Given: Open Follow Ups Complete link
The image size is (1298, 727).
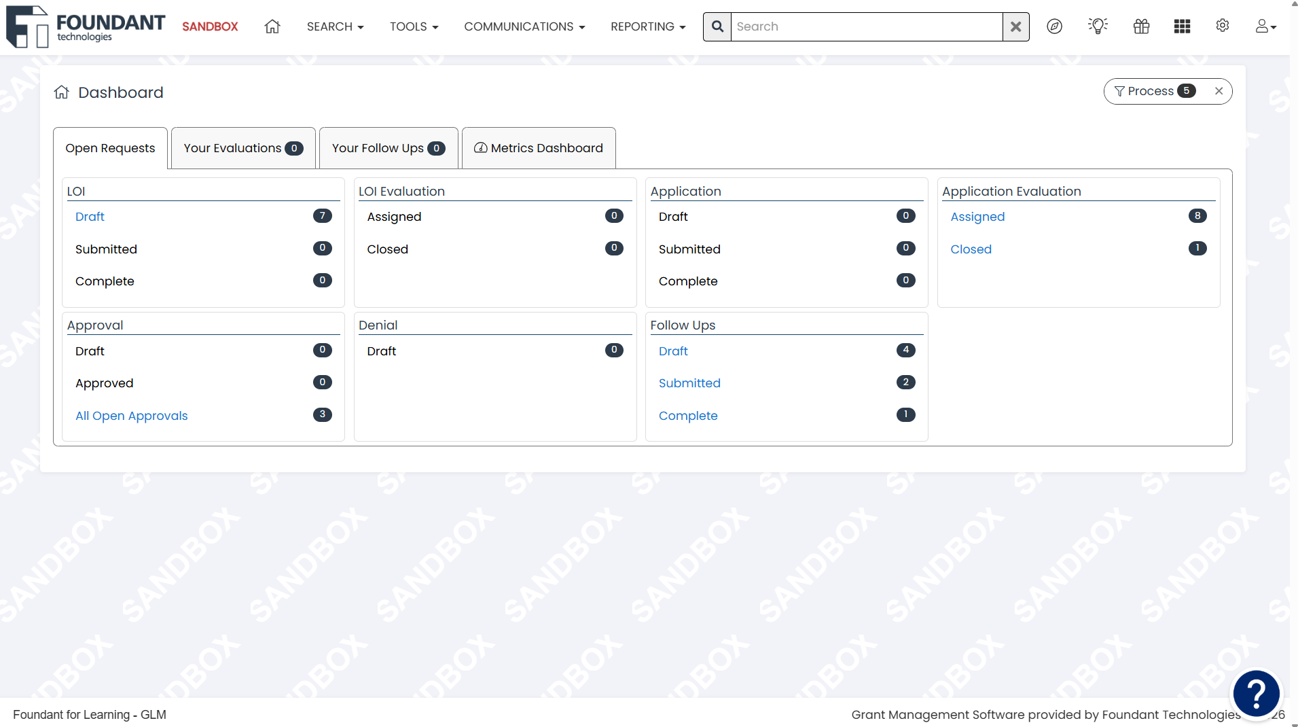Looking at the screenshot, I should point(688,416).
